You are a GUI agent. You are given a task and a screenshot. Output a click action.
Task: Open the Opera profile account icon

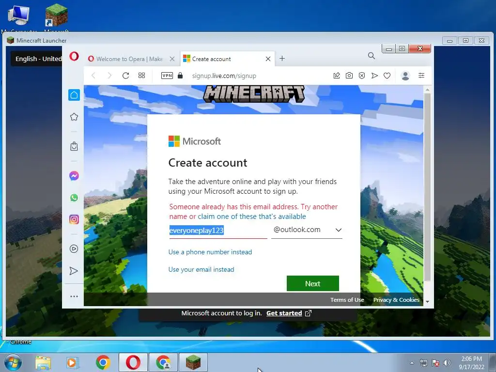click(405, 76)
